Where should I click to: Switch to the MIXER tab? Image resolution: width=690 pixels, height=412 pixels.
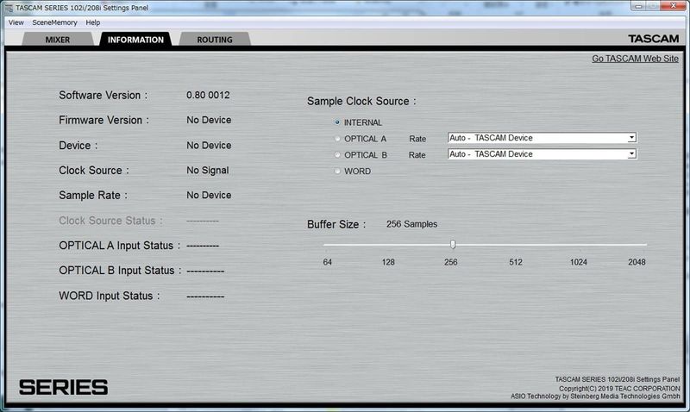(58, 40)
